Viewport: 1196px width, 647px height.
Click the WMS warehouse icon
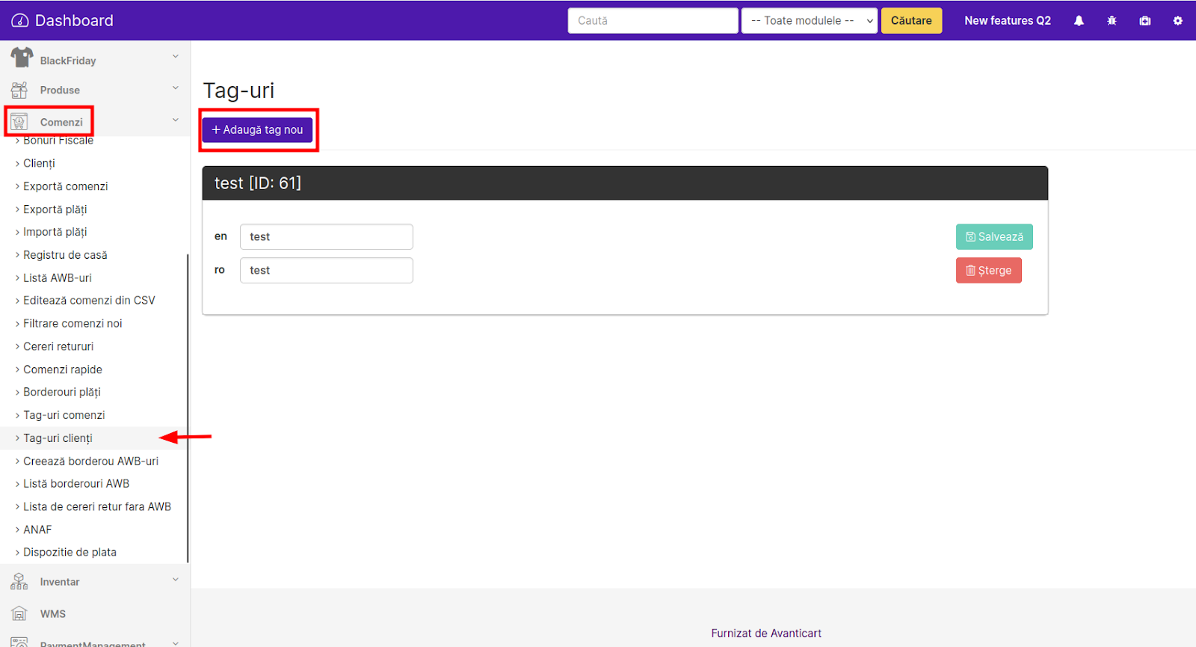coord(19,613)
